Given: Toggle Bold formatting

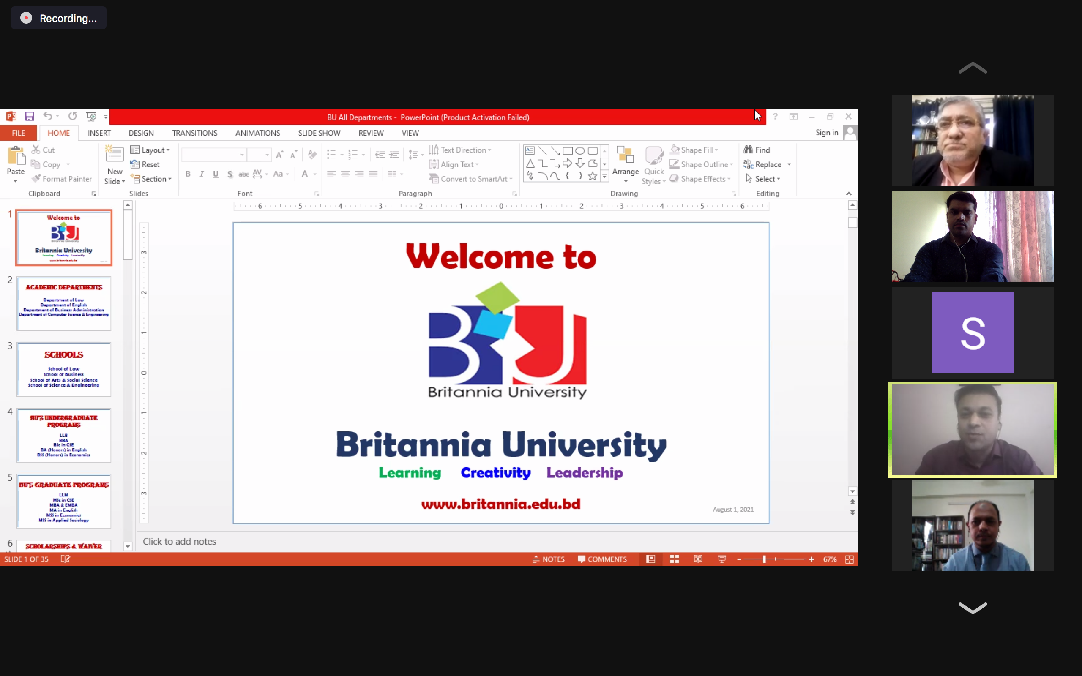Looking at the screenshot, I should (188, 174).
